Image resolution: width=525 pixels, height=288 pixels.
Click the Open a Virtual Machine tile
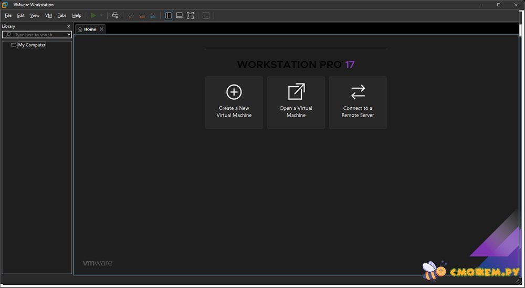(x=296, y=102)
